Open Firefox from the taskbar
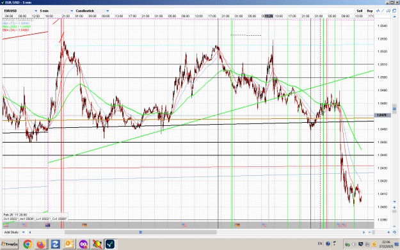 coord(41,244)
